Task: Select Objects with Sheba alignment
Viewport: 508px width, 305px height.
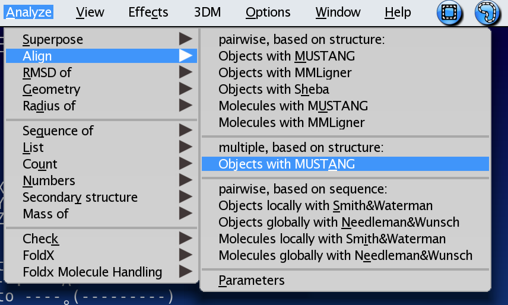Action: tap(274, 90)
